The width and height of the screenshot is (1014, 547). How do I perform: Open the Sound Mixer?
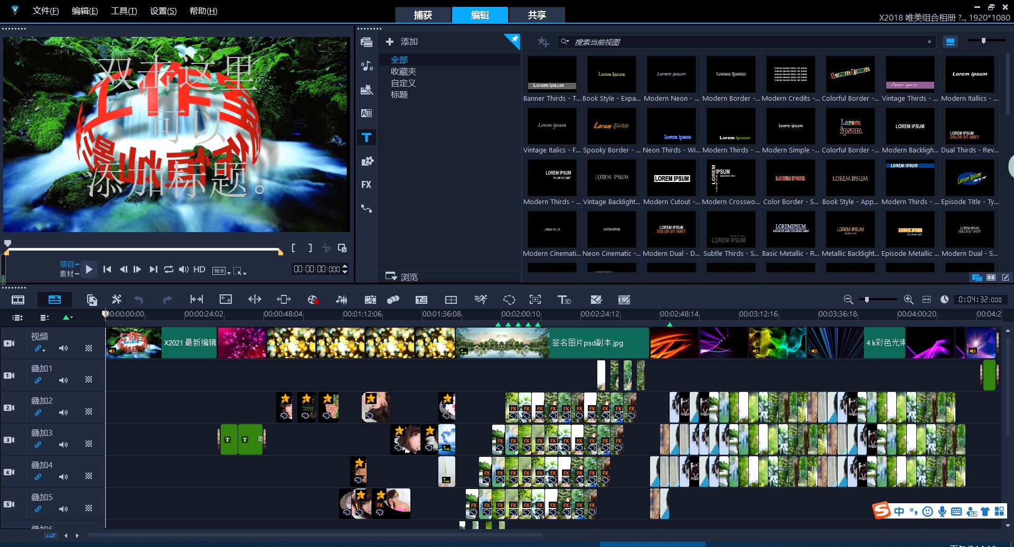coord(342,300)
